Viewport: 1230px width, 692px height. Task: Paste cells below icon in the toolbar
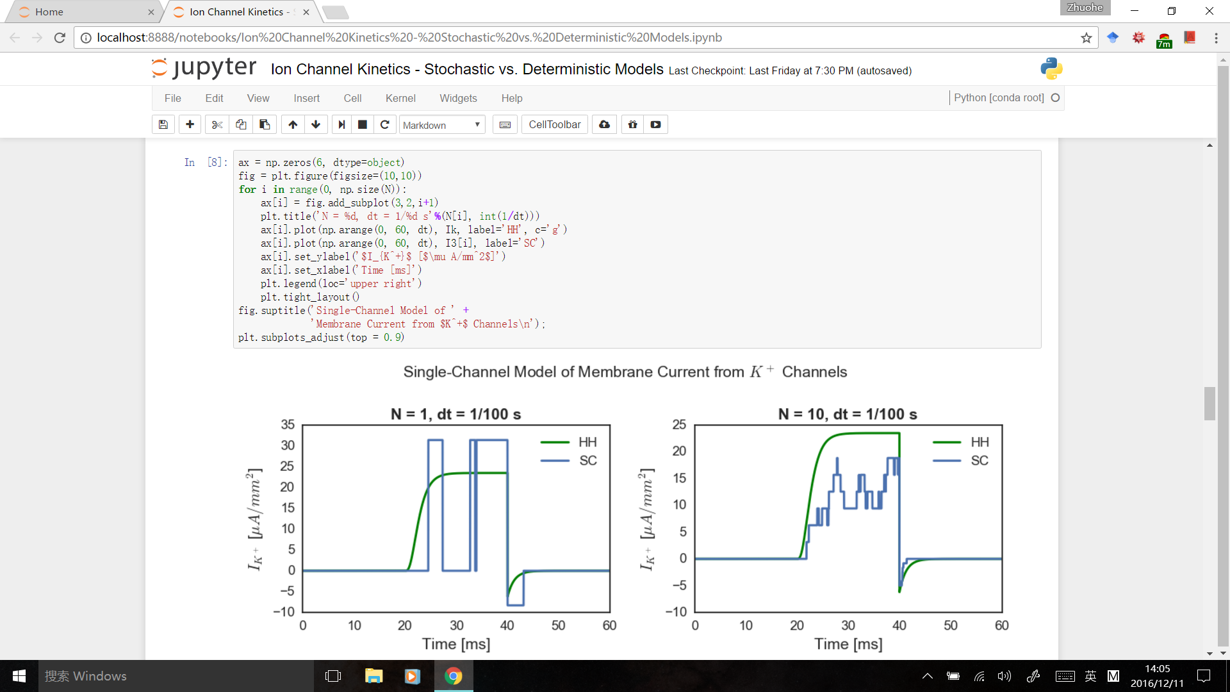[265, 124]
